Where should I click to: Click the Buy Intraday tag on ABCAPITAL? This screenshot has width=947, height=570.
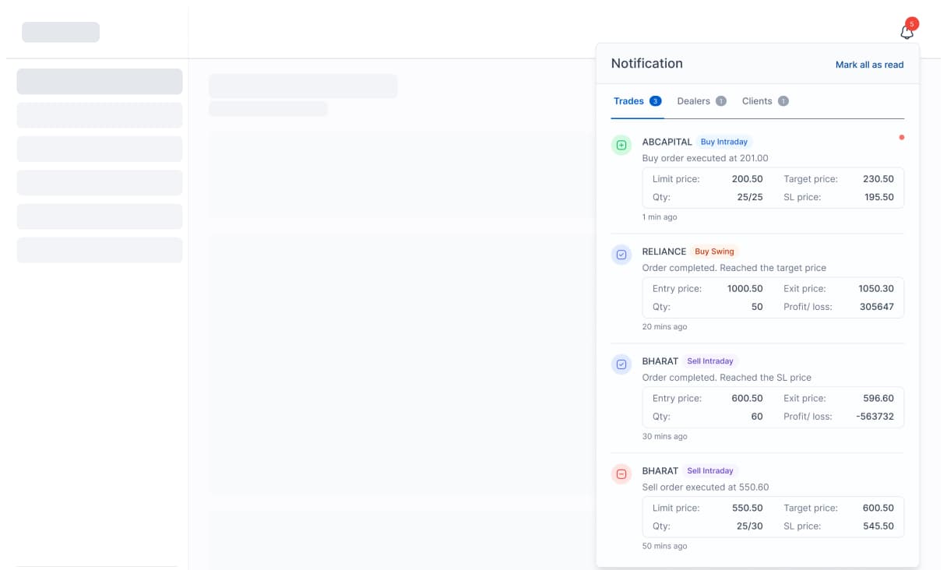pos(724,142)
